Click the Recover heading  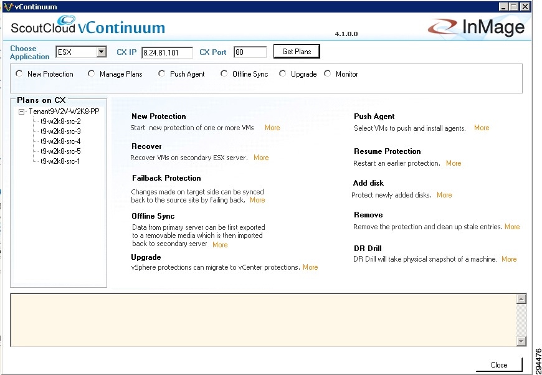point(146,146)
